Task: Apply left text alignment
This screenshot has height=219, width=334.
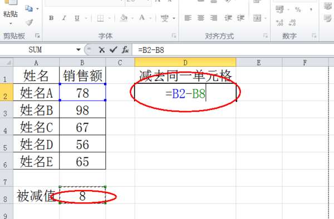Action: click(x=188, y=18)
